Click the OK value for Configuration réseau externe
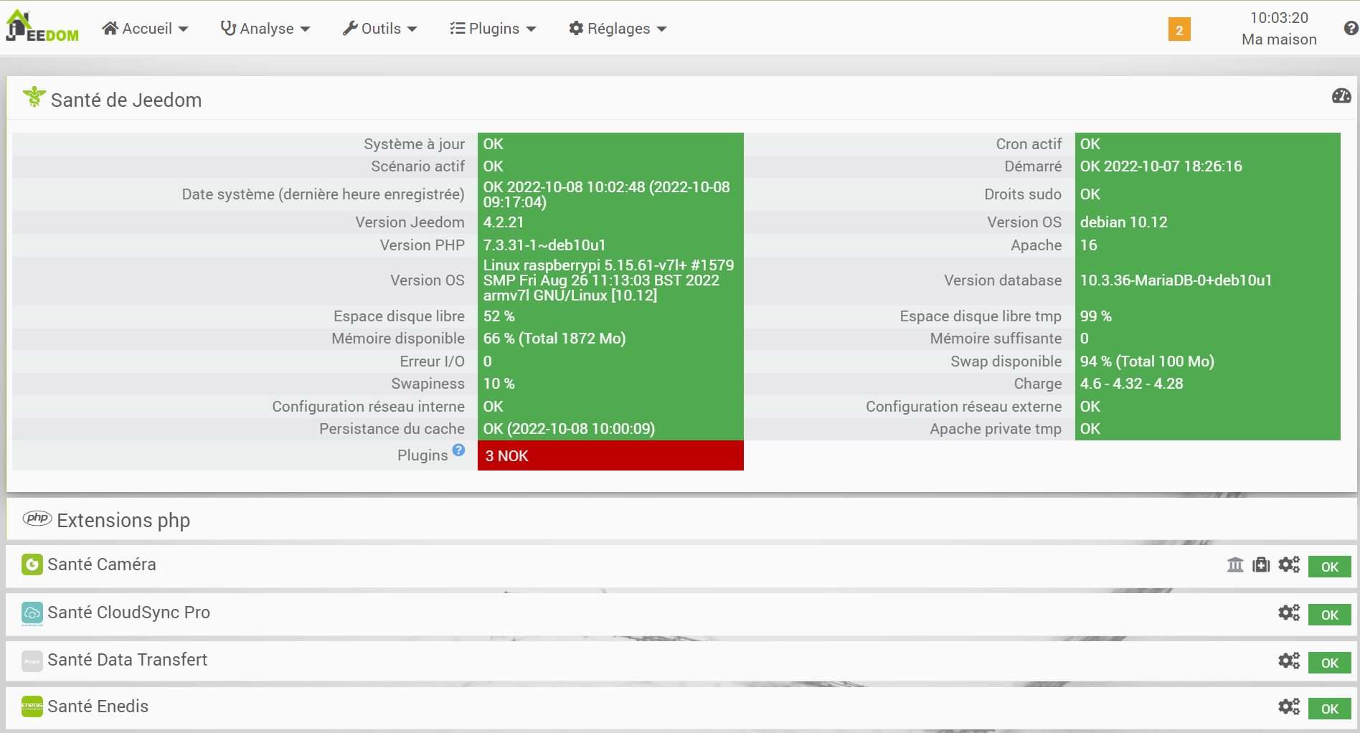1360x733 pixels. click(x=1090, y=407)
